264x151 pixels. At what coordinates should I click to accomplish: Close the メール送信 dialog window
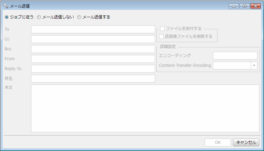[x=255, y=6]
